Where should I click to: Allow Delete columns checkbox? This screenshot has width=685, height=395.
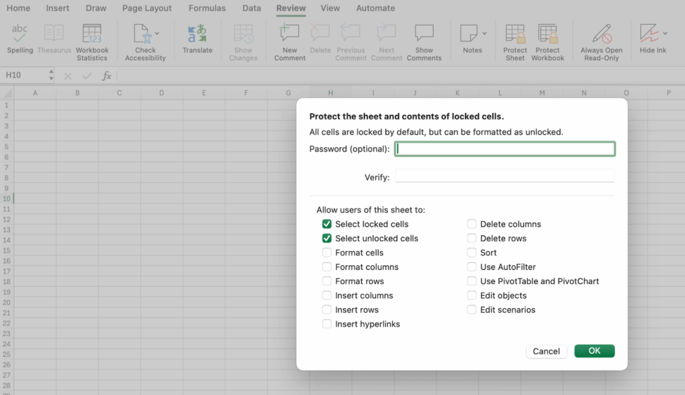tap(472, 224)
